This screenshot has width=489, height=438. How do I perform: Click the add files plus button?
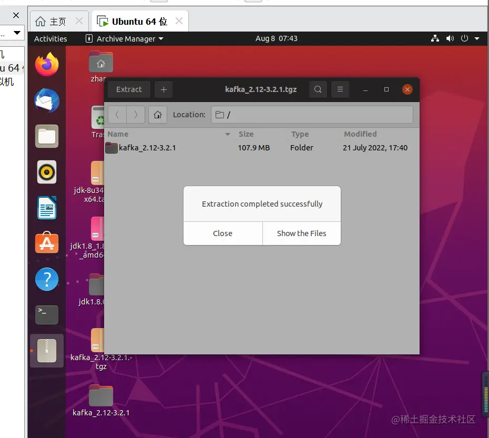164,89
